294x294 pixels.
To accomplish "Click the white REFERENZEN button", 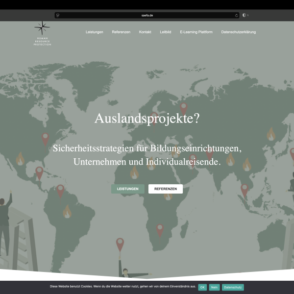I will 166,189.
